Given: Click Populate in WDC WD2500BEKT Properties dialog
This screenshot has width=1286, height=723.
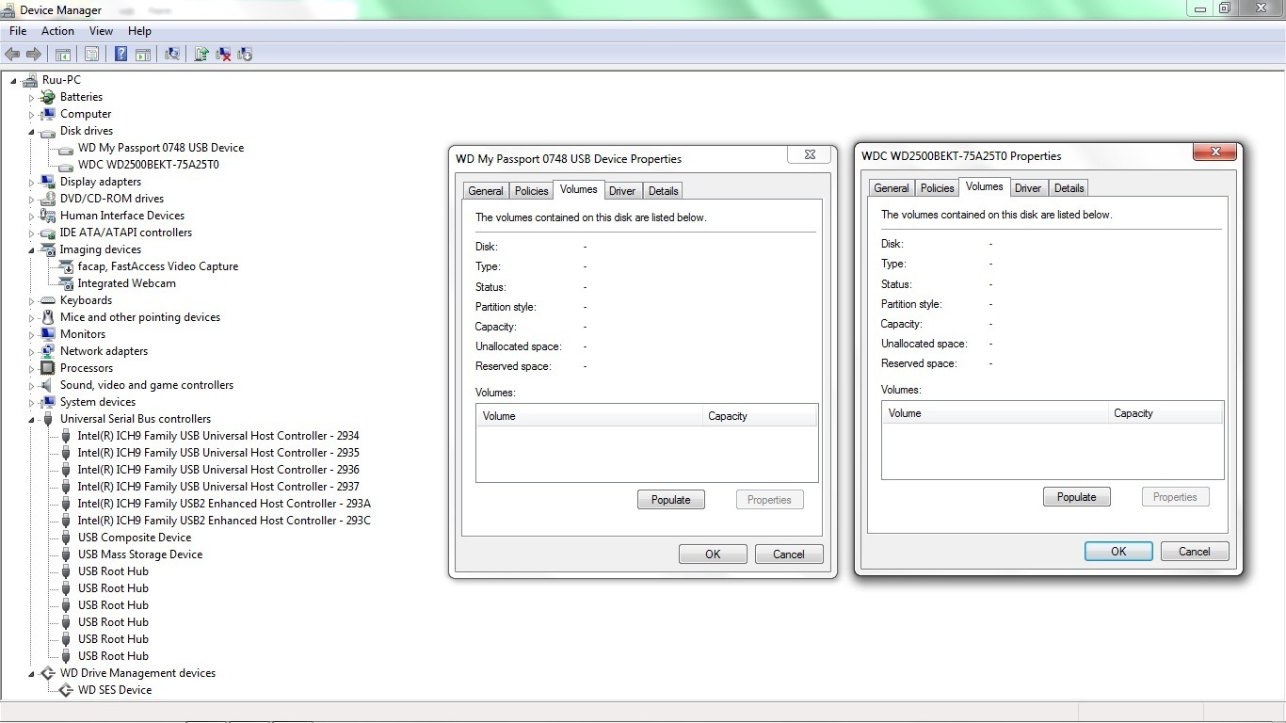Looking at the screenshot, I should [1077, 497].
